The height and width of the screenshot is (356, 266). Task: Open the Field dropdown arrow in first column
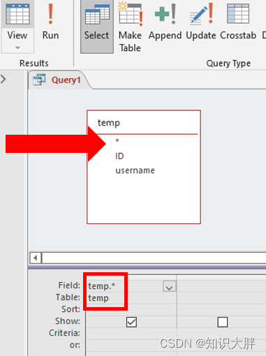tap(169, 287)
